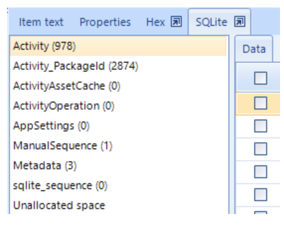Select the sqlite_sequence (0) table
The image size is (284, 227).
pos(118,186)
